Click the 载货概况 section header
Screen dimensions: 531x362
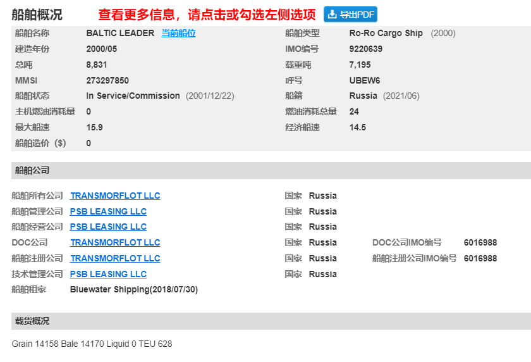[x=271, y=321]
